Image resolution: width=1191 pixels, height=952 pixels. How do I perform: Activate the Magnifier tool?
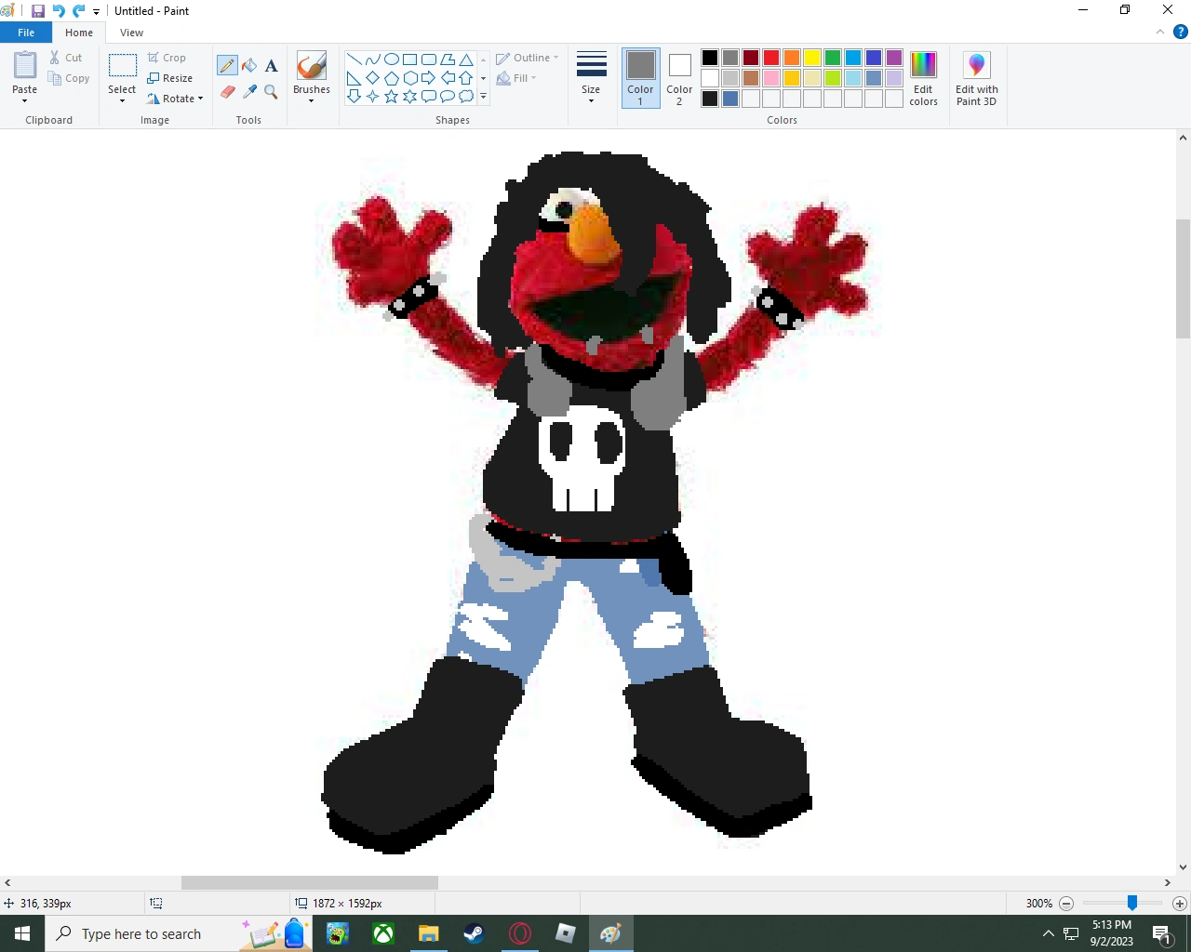[x=271, y=92]
